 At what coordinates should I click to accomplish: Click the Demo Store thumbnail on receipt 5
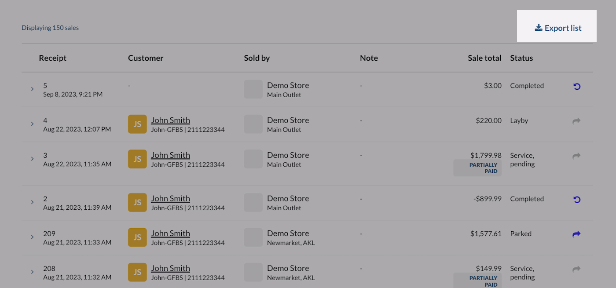point(253,89)
